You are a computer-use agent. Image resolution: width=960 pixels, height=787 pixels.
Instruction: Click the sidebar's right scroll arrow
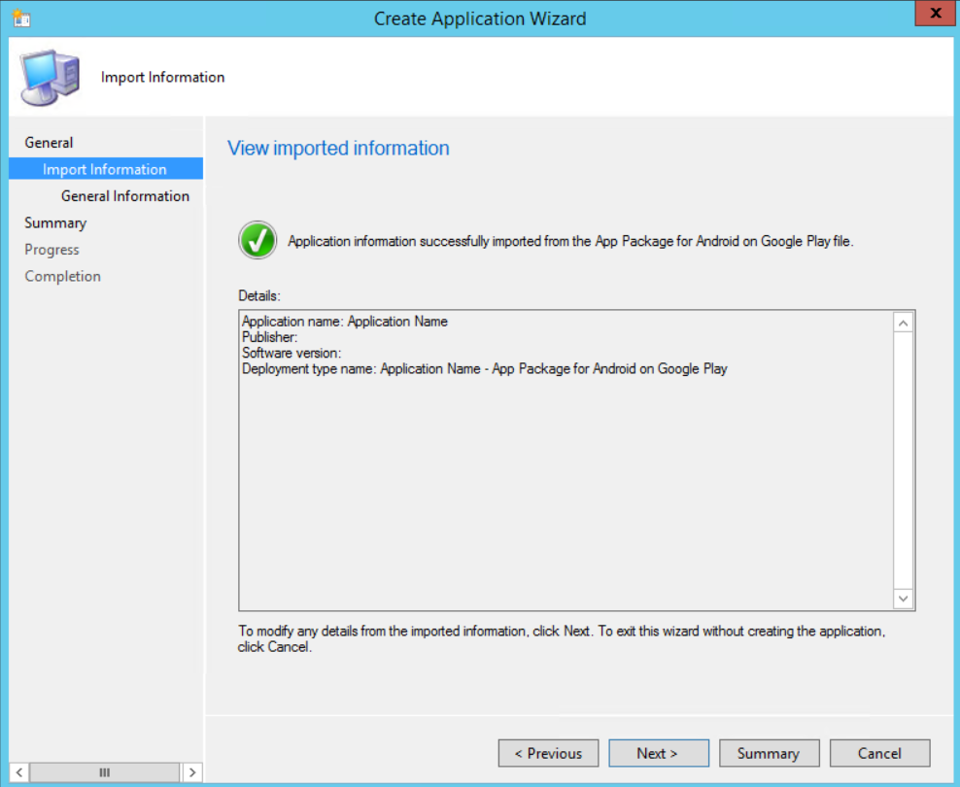pos(192,772)
